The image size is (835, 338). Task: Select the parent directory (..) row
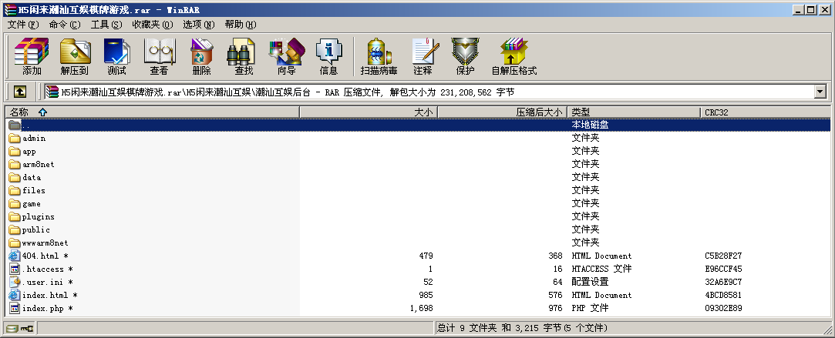26,125
